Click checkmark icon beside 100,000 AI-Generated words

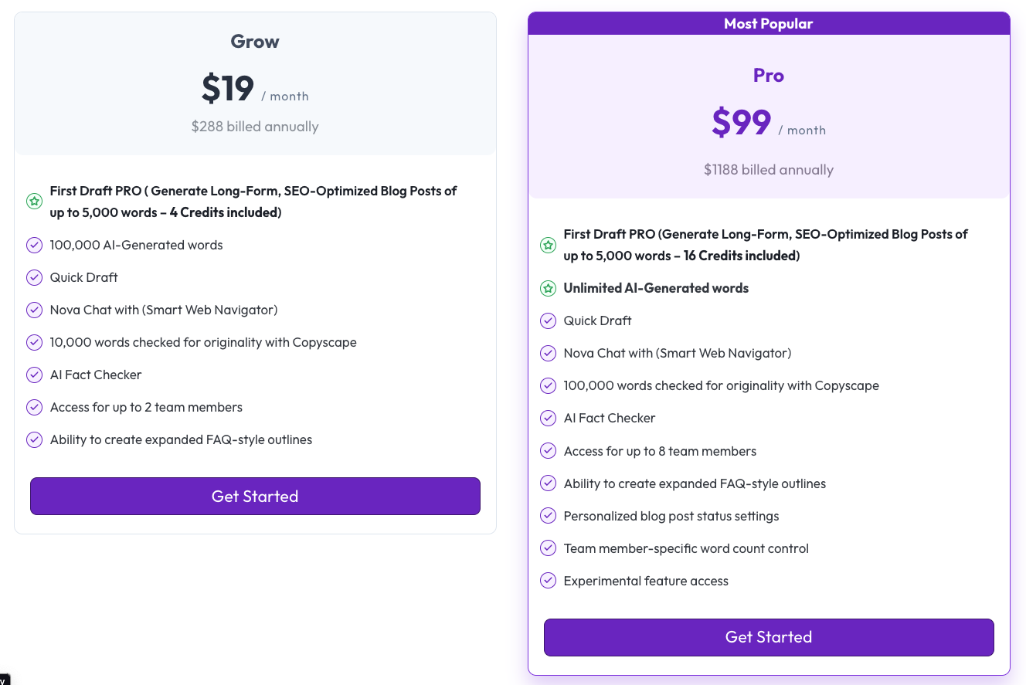(x=34, y=245)
